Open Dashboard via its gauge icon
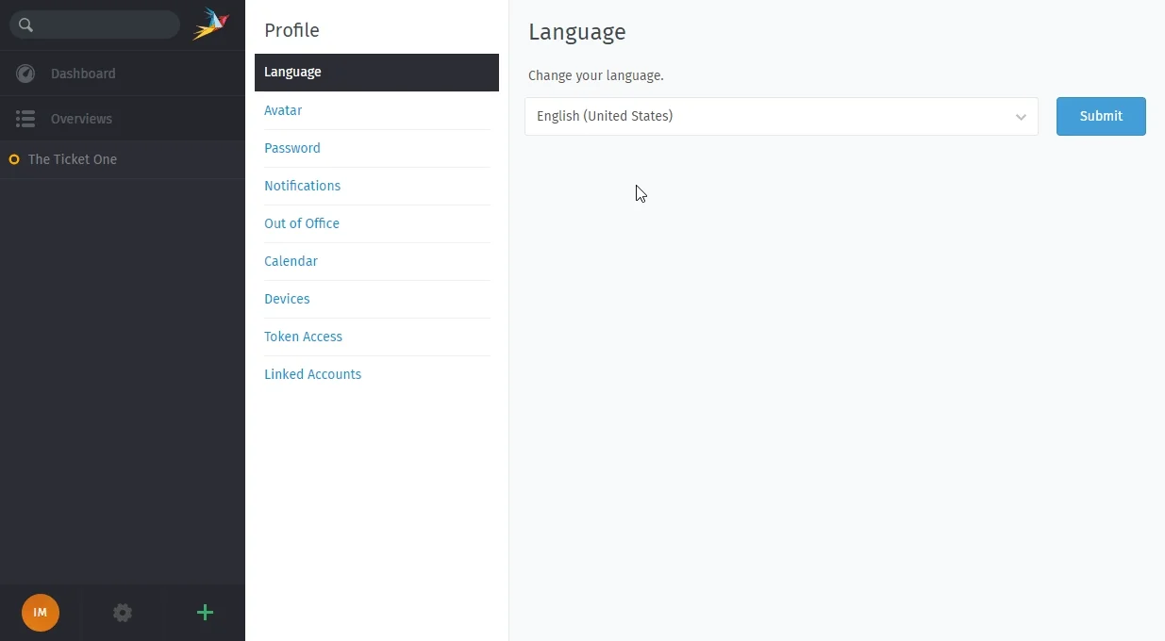1165x641 pixels. [25, 74]
